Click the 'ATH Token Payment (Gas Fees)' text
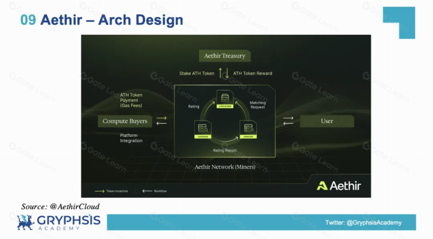 (131, 100)
